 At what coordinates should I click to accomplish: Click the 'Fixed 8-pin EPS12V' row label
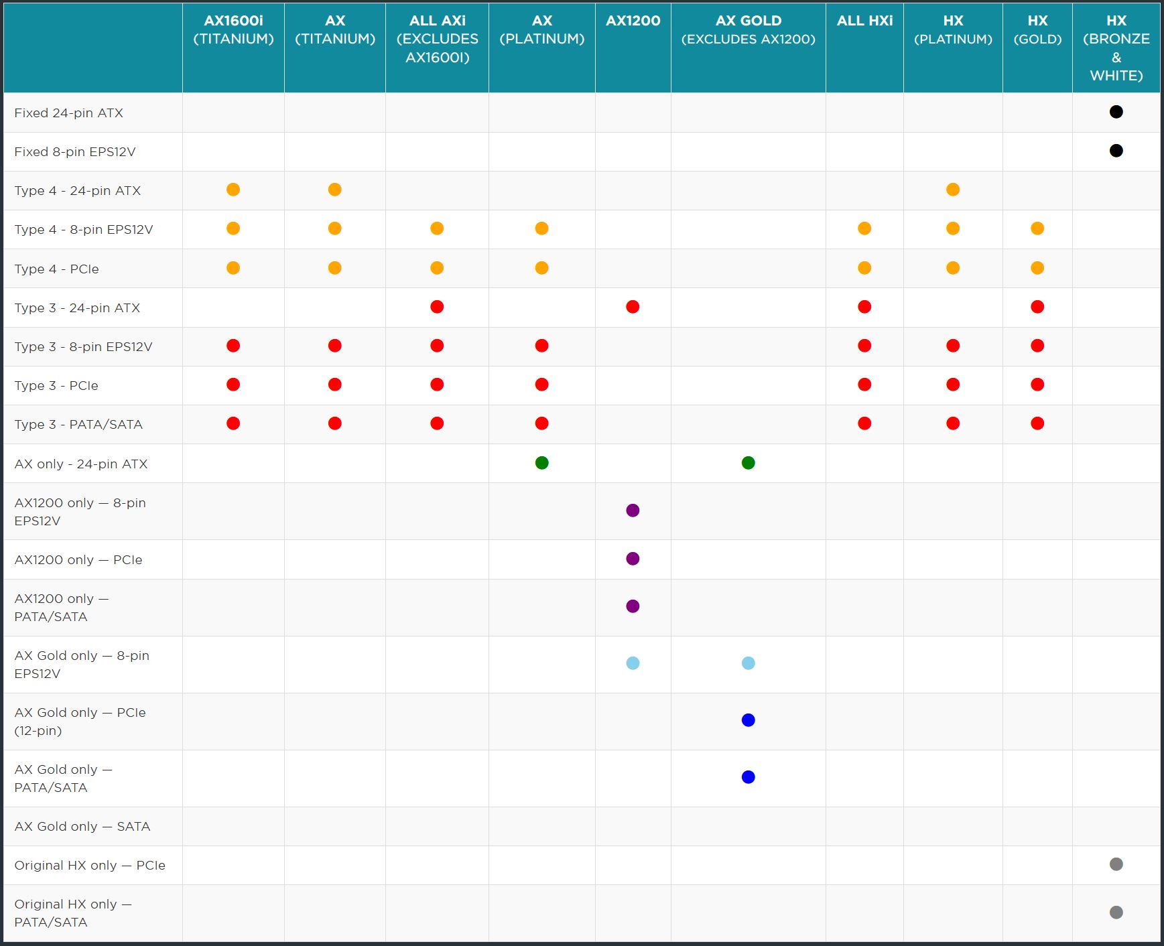(75, 151)
